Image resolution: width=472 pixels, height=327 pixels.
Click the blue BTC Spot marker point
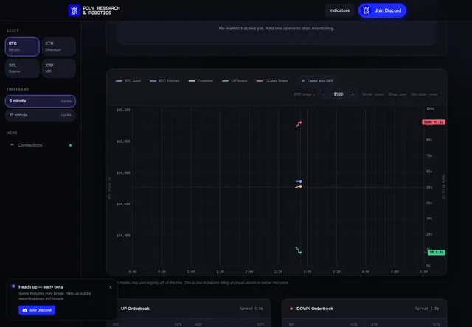pos(300,181)
